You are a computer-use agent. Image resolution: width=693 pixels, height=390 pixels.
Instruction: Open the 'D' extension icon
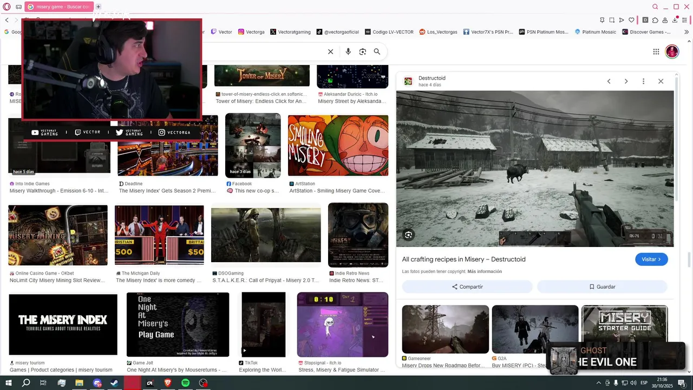tap(645, 20)
